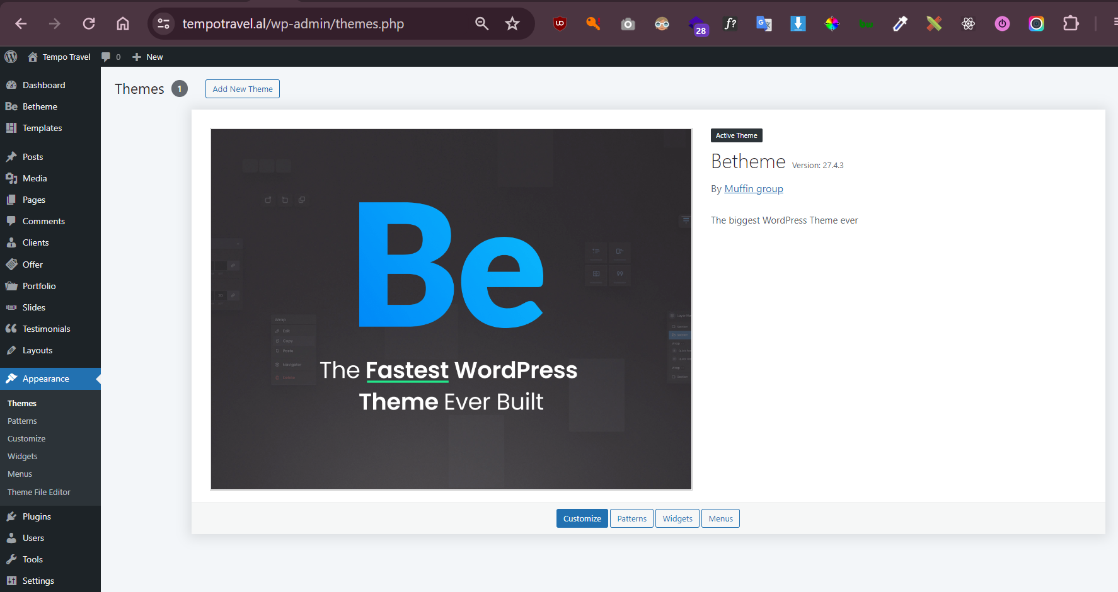The width and height of the screenshot is (1118, 592).
Task: Visit site via Tempo Travel admin bar link
Action: [x=59, y=57]
